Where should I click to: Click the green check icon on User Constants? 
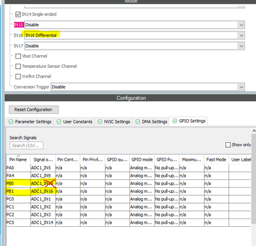[59, 122]
